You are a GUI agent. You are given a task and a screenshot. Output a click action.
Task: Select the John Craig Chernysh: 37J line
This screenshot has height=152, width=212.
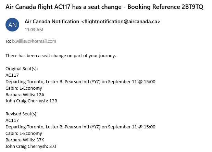(31, 146)
